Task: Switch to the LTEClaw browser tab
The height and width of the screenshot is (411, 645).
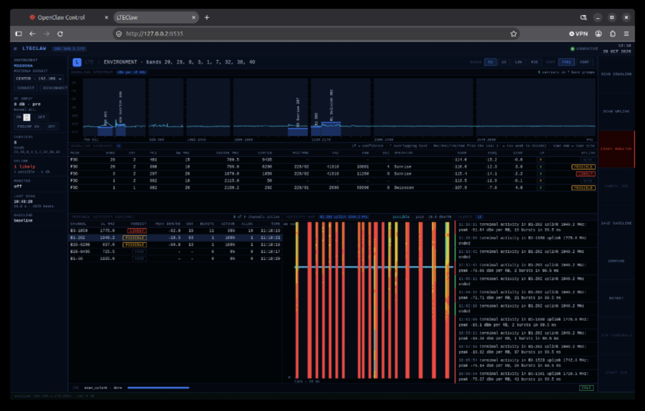Action: click(156, 17)
